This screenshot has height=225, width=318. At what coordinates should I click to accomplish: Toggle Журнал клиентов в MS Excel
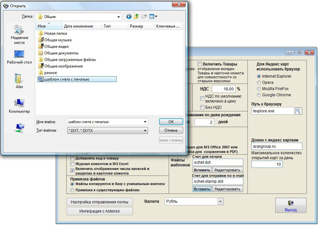pos(72,164)
